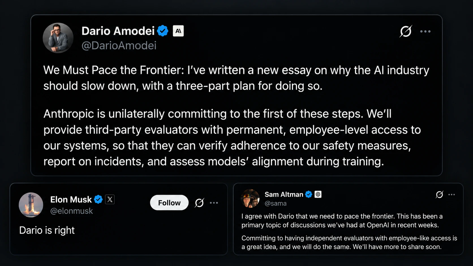The width and height of the screenshot is (473, 266).
Task: Open Sam Altman's profile picture
Action: click(x=250, y=198)
